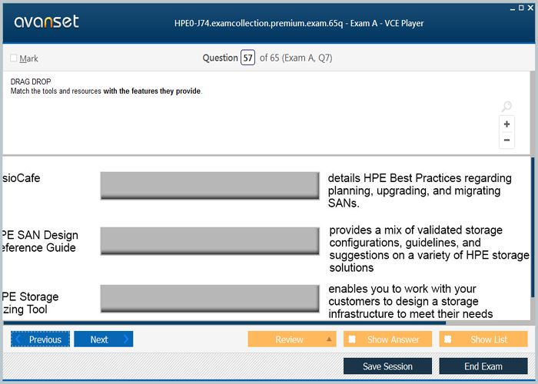This screenshot has width=538, height=384.
Task: Toggle the Show Answer button
Action: pyautogui.click(x=387, y=339)
